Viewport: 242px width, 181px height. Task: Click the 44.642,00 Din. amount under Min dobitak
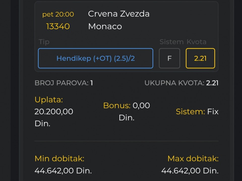pos(63,171)
